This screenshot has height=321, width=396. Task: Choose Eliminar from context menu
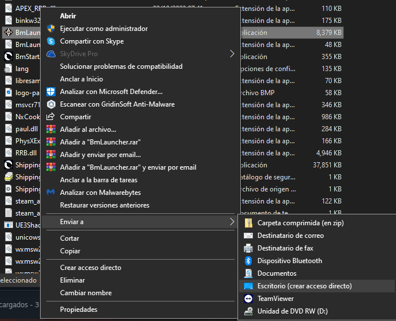tap(73, 280)
